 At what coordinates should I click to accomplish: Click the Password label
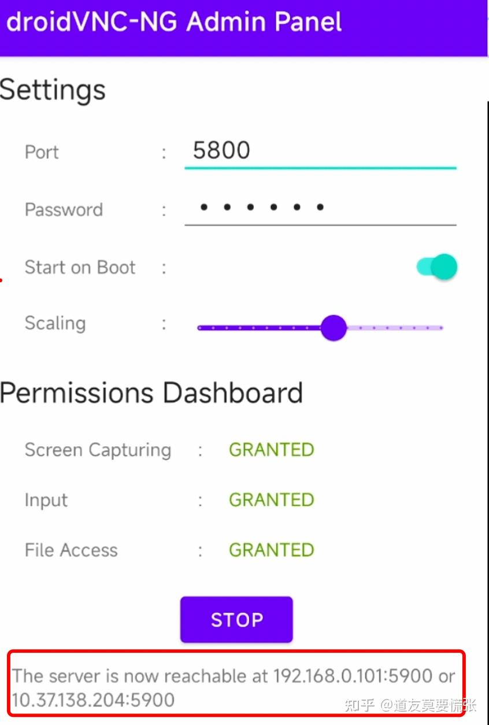(x=64, y=209)
